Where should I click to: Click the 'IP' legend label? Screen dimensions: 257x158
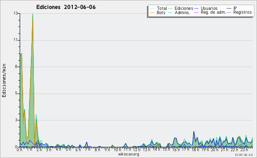pyautogui.click(x=235, y=8)
